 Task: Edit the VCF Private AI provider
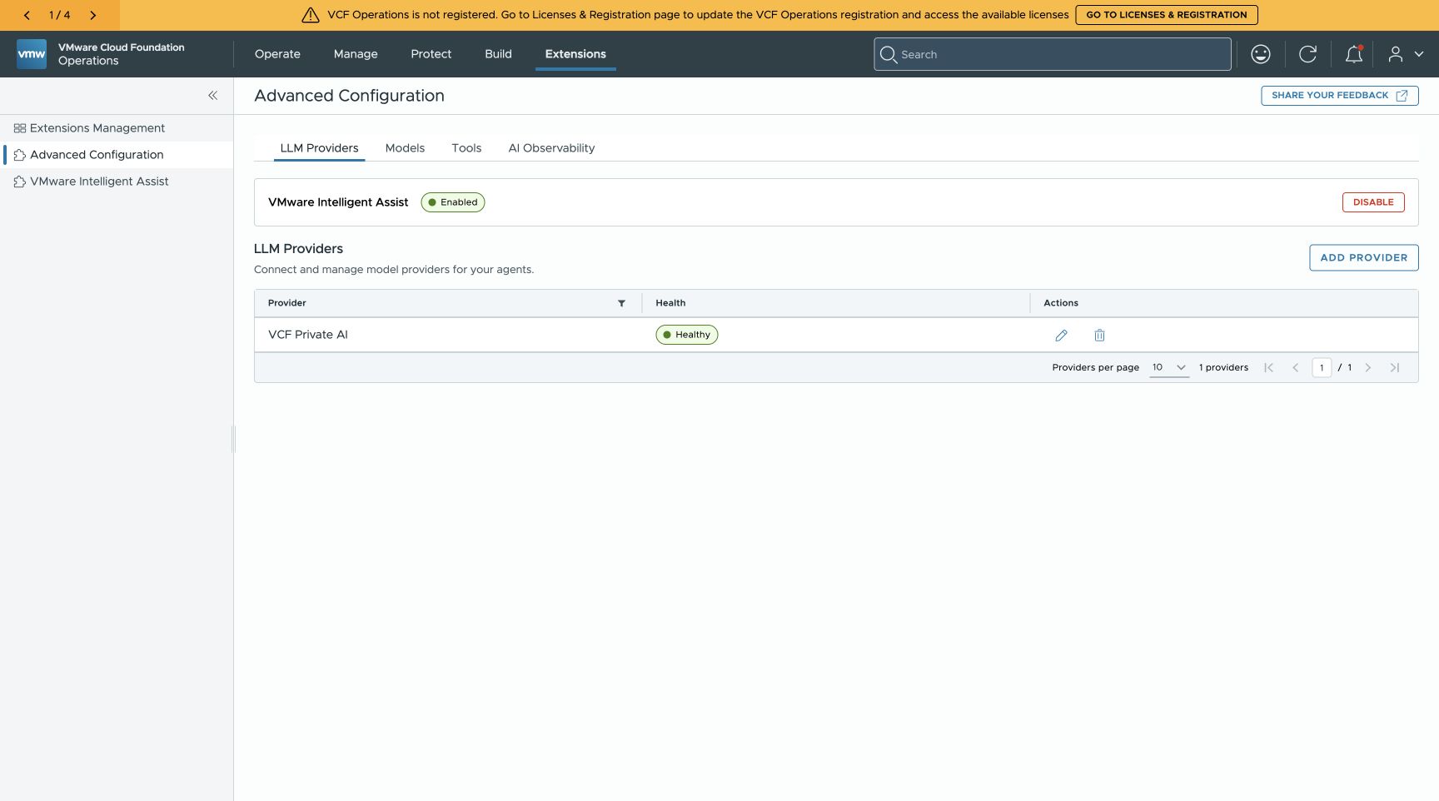(x=1061, y=336)
